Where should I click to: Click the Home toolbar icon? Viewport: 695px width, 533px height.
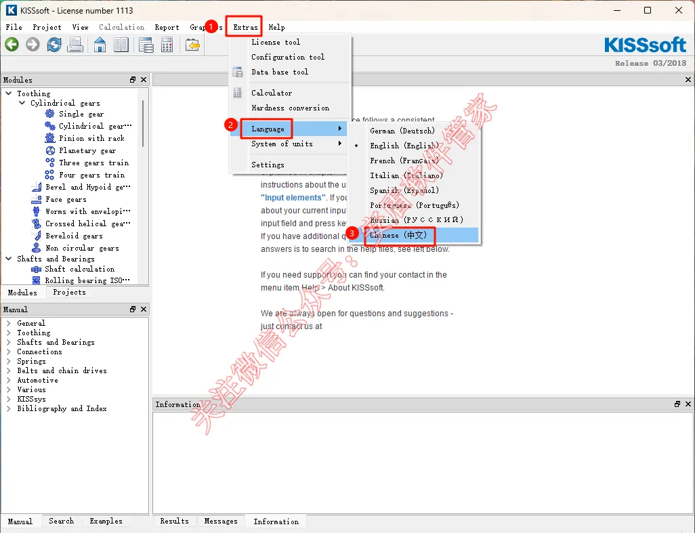pyautogui.click(x=100, y=44)
